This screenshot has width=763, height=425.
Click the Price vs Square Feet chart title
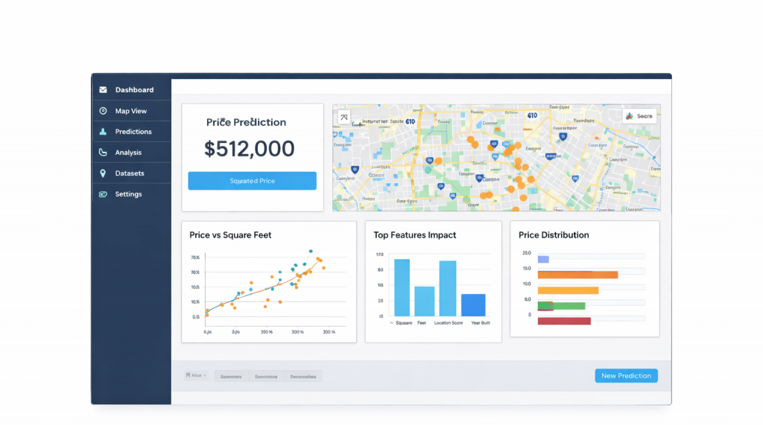point(230,235)
